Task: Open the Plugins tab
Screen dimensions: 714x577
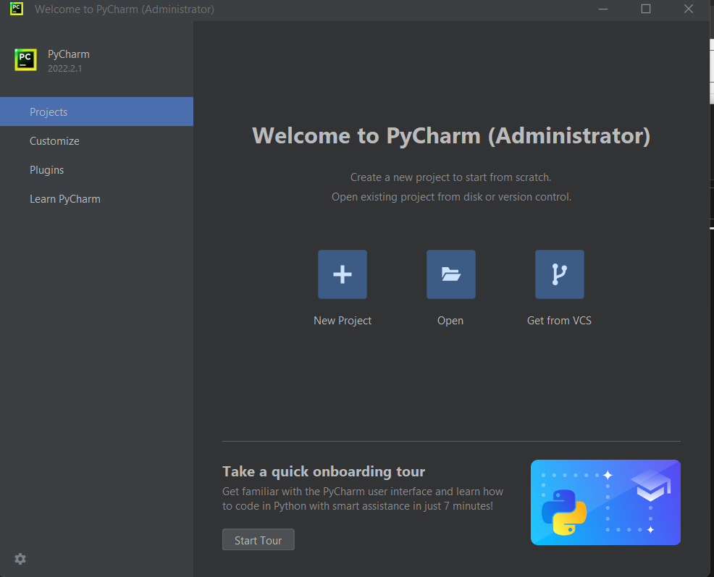Action: (96, 170)
